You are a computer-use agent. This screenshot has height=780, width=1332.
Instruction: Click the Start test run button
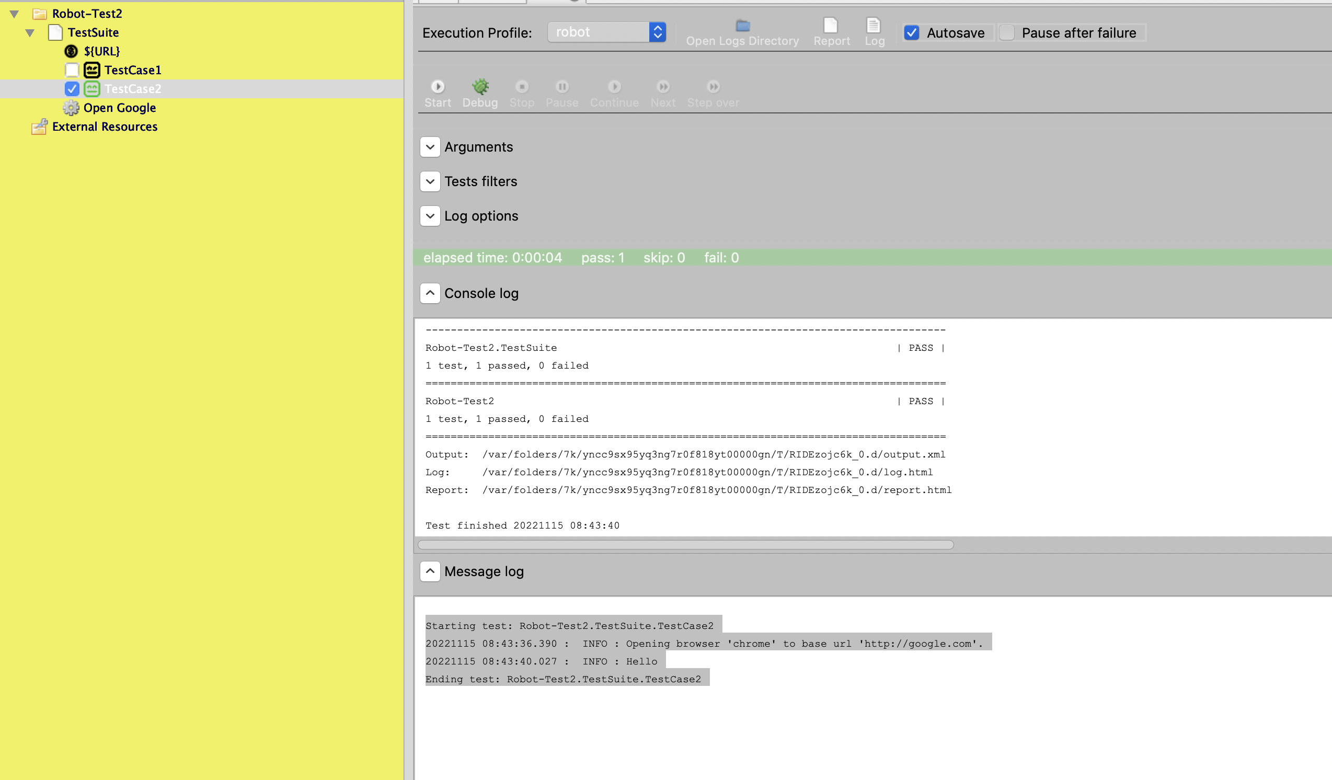click(438, 94)
